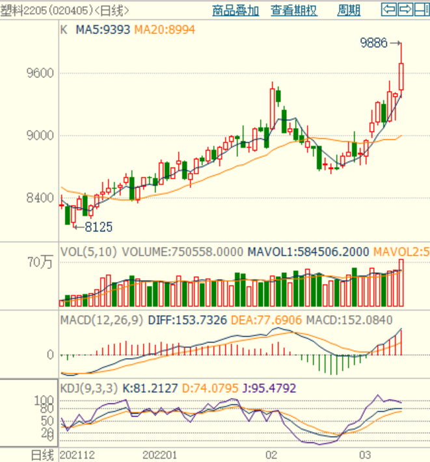
Task: Click the left arrow navigation icon
Action: [x=389, y=9]
